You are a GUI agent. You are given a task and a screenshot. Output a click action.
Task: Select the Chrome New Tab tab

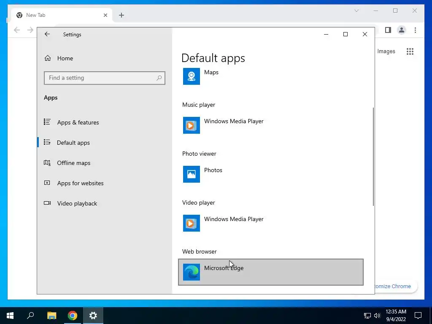pos(62,15)
